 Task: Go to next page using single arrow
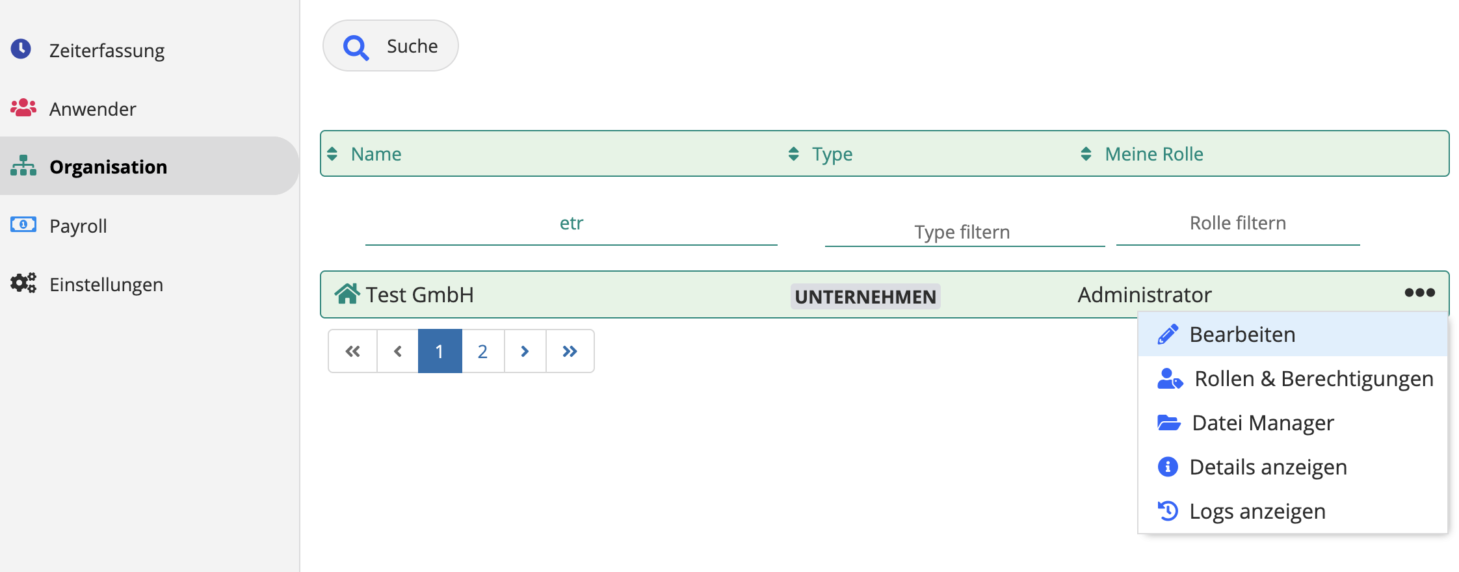(x=525, y=351)
